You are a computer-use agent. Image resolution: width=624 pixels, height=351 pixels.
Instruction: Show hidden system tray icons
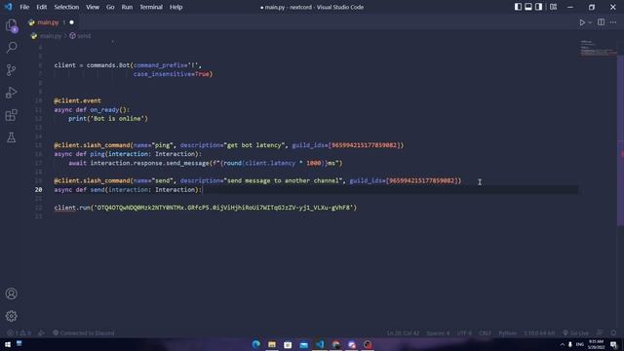563,344
